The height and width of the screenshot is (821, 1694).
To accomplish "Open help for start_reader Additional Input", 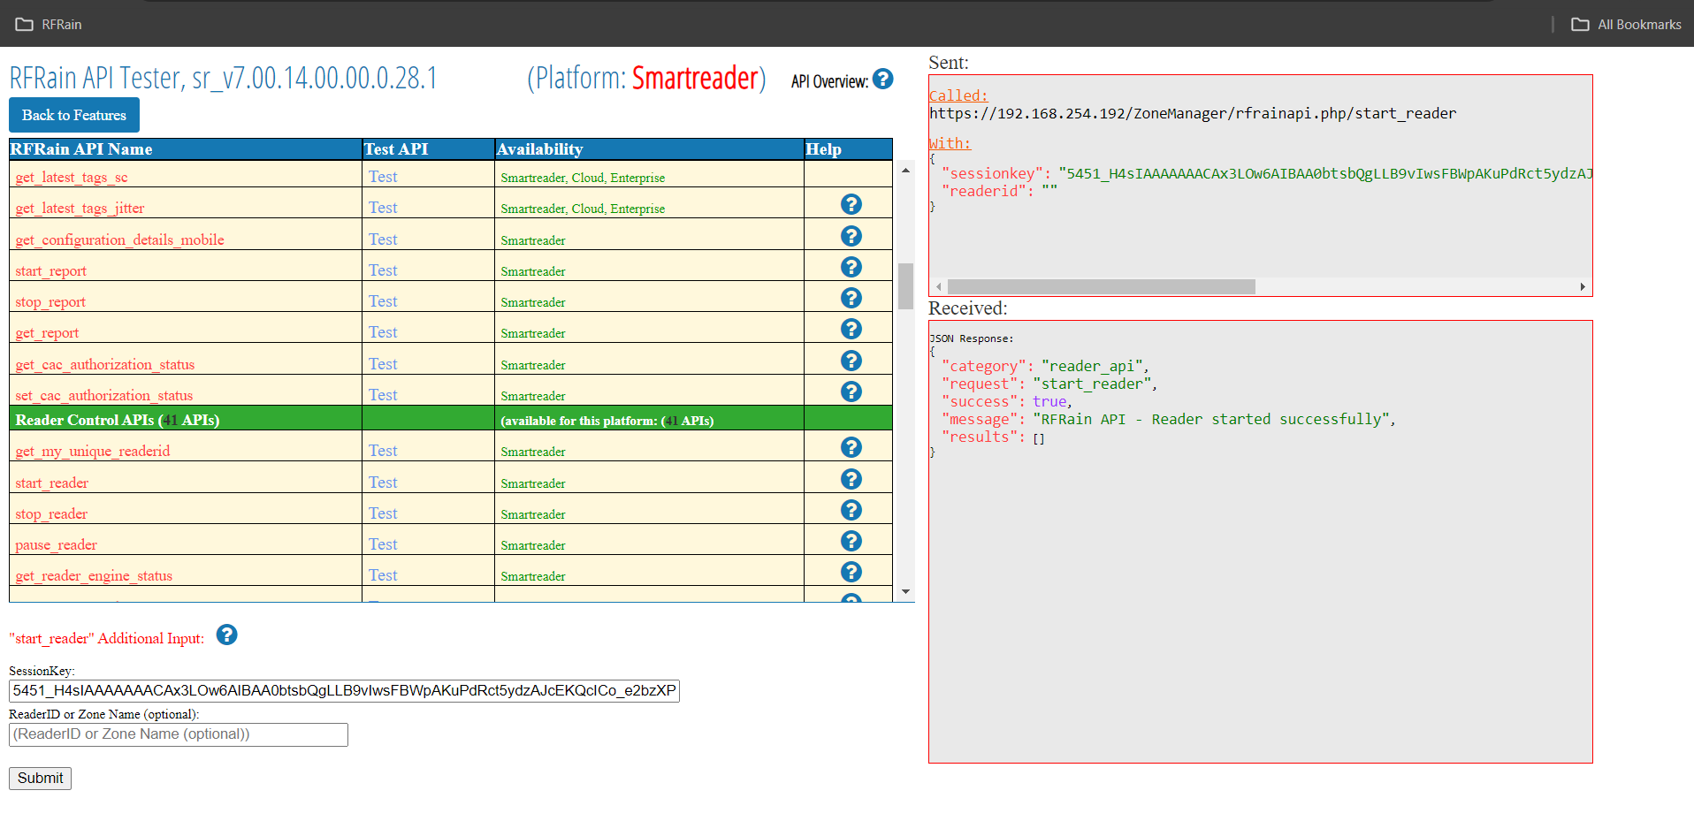I will (226, 635).
